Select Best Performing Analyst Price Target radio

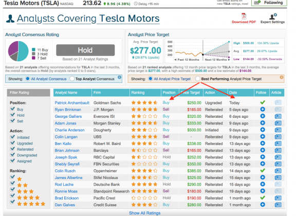click(197, 79)
